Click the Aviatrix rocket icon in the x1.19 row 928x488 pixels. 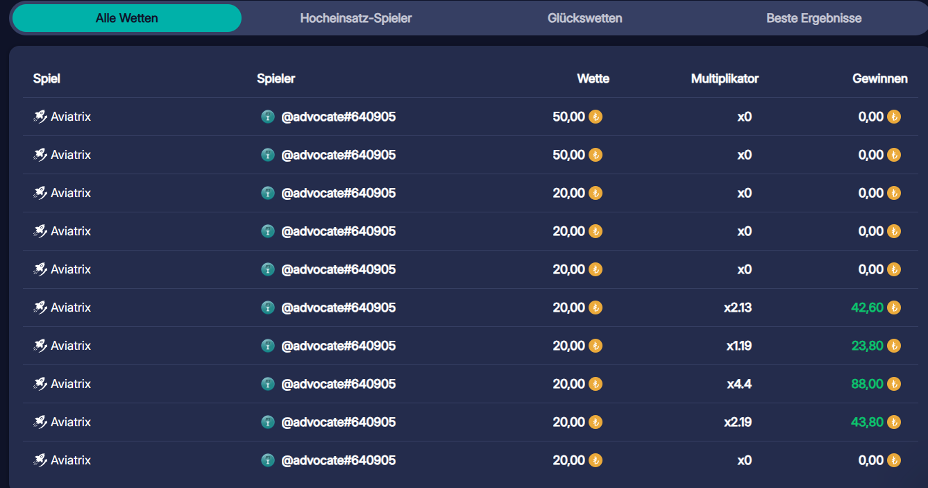tap(40, 346)
